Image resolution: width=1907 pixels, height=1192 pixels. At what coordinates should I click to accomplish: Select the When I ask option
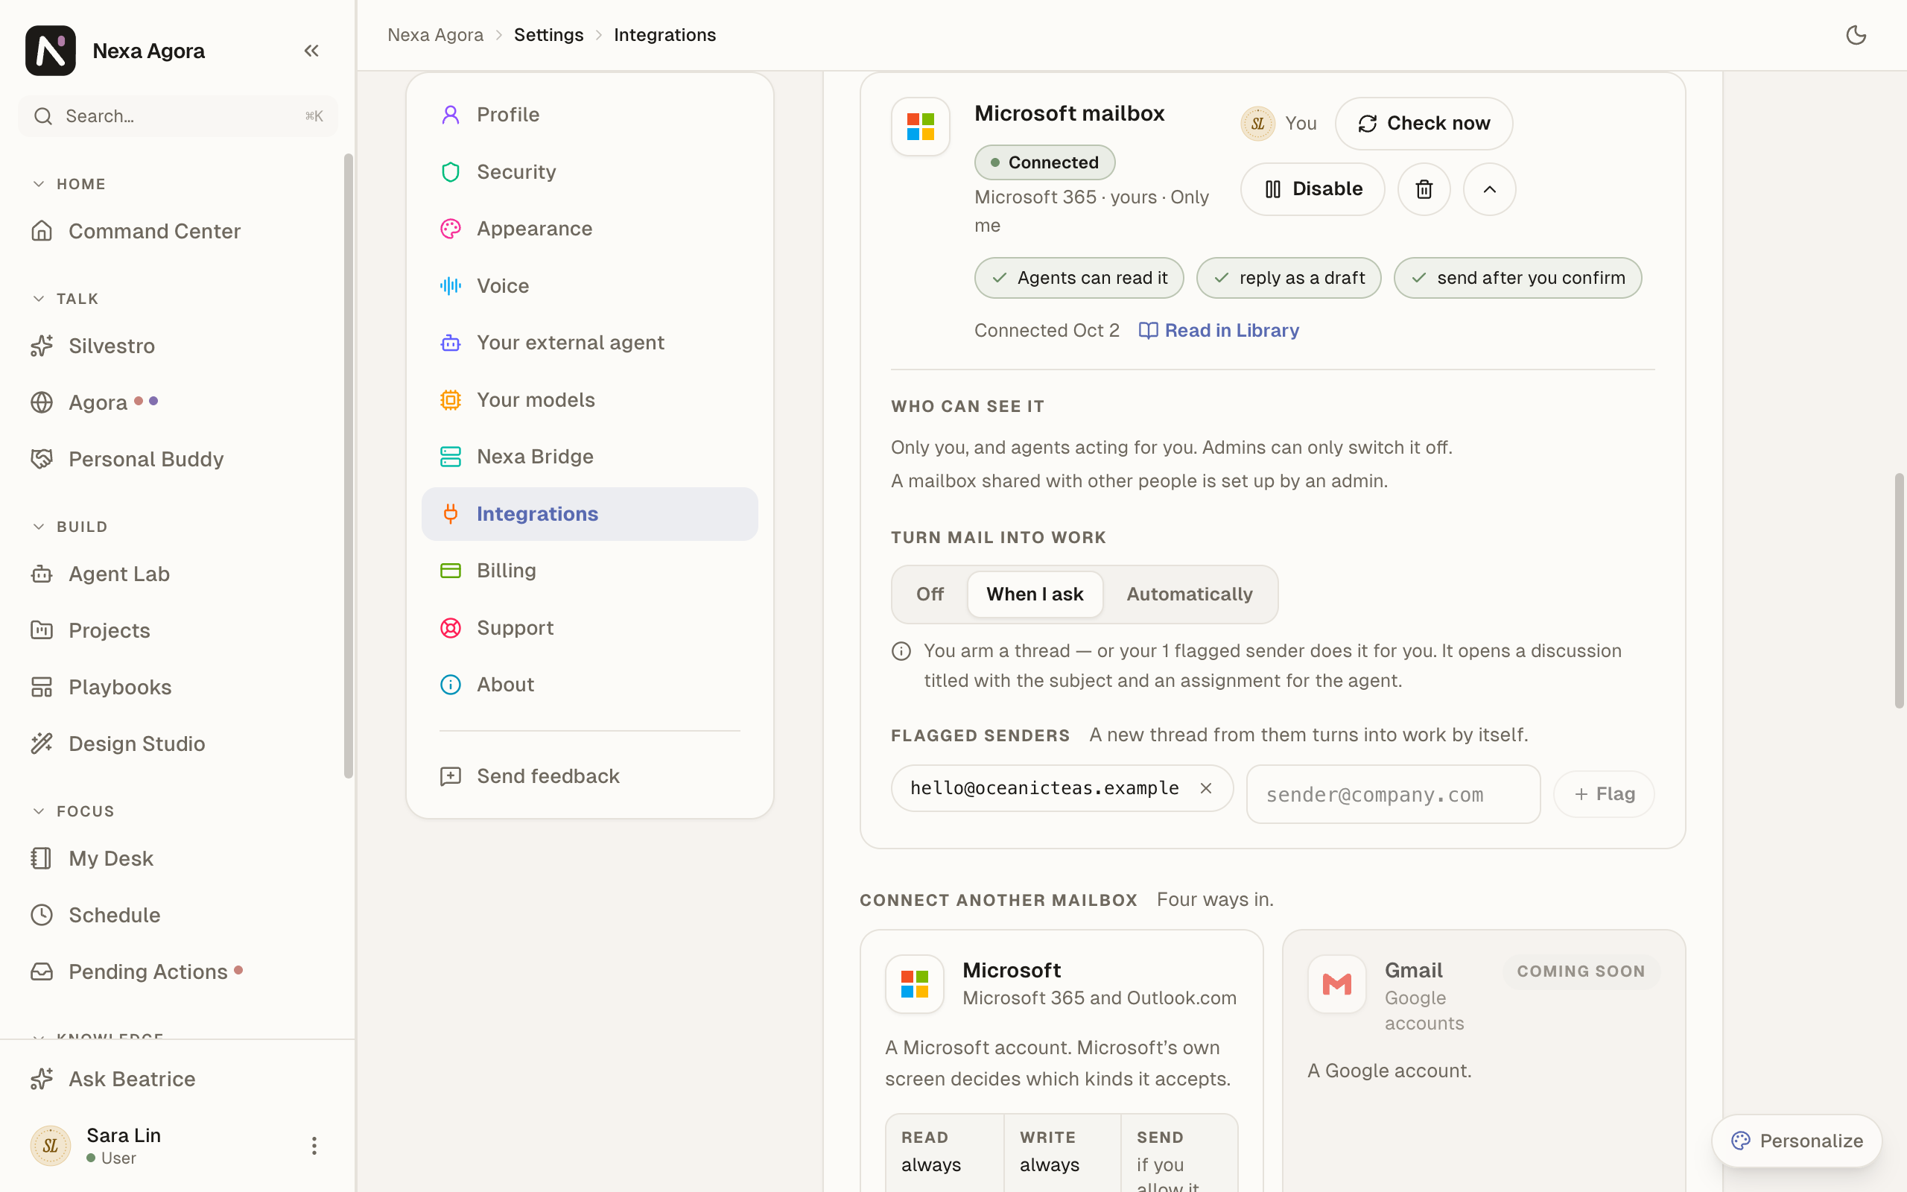[1035, 595]
